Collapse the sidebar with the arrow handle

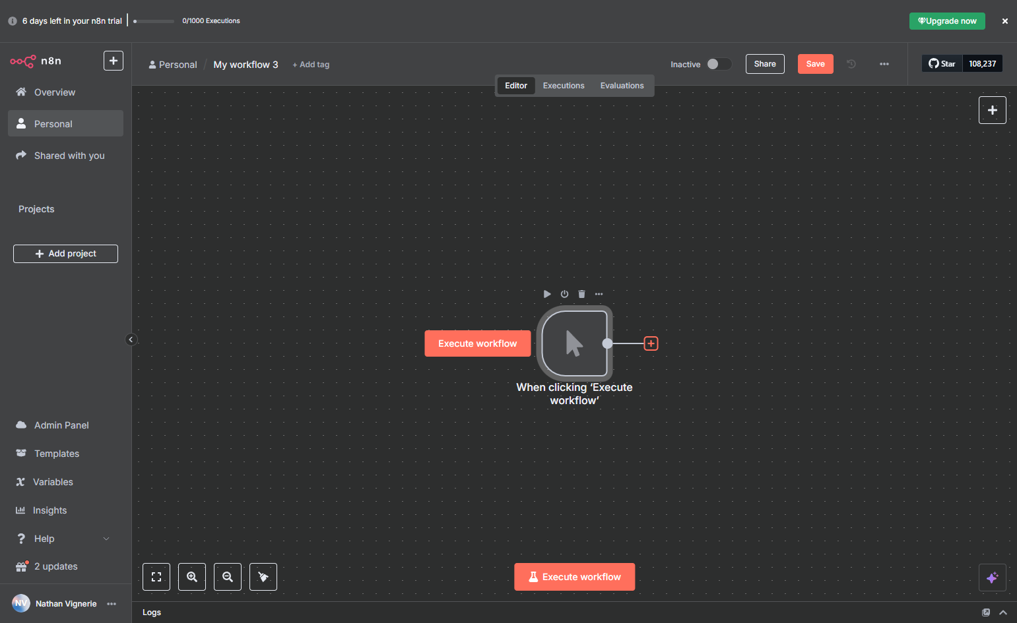click(131, 340)
